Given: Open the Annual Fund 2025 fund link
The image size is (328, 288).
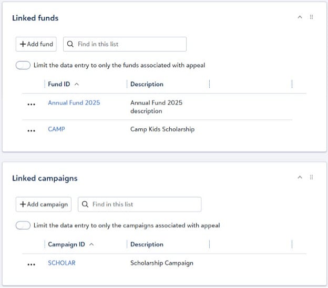Looking at the screenshot, I should pyautogui.click(x=74, y=102).
